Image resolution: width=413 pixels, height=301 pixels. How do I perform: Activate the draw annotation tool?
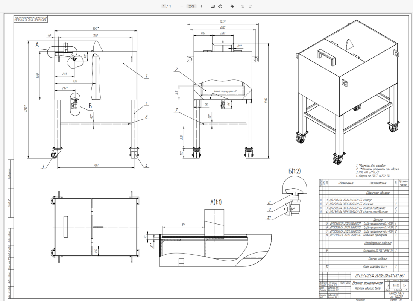[x=232, y=6]
